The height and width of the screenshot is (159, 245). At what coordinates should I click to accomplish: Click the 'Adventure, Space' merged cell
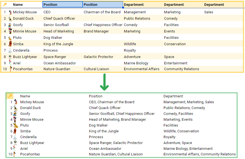point(178,143)
